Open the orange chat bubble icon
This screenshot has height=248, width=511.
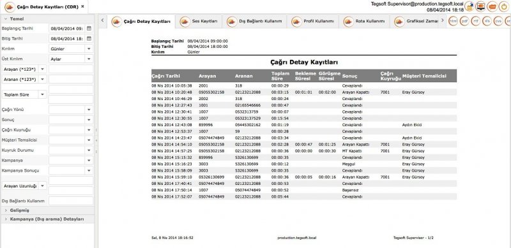click(x=492, y=6)
